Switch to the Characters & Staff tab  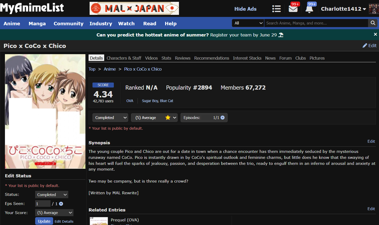124,58
